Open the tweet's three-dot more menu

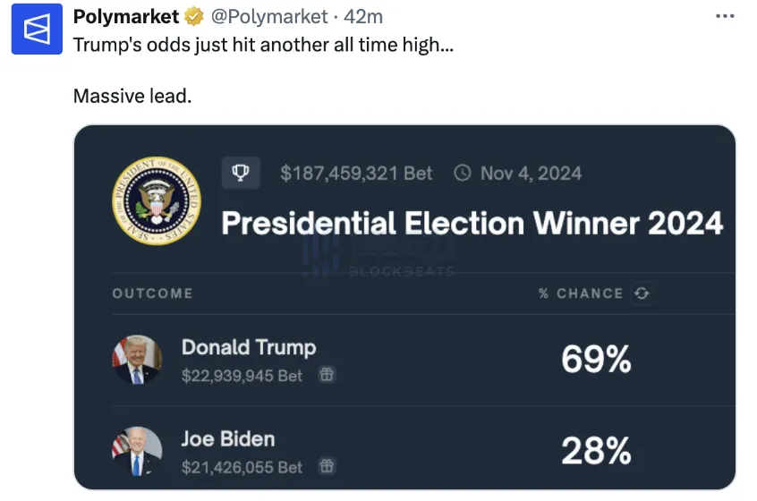pyautogui.click(x=727, y=16)
